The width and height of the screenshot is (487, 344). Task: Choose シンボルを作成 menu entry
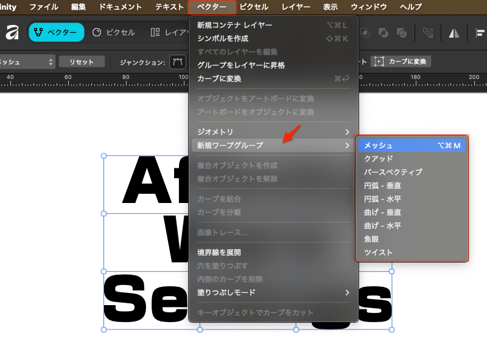[x=222, y=38]
